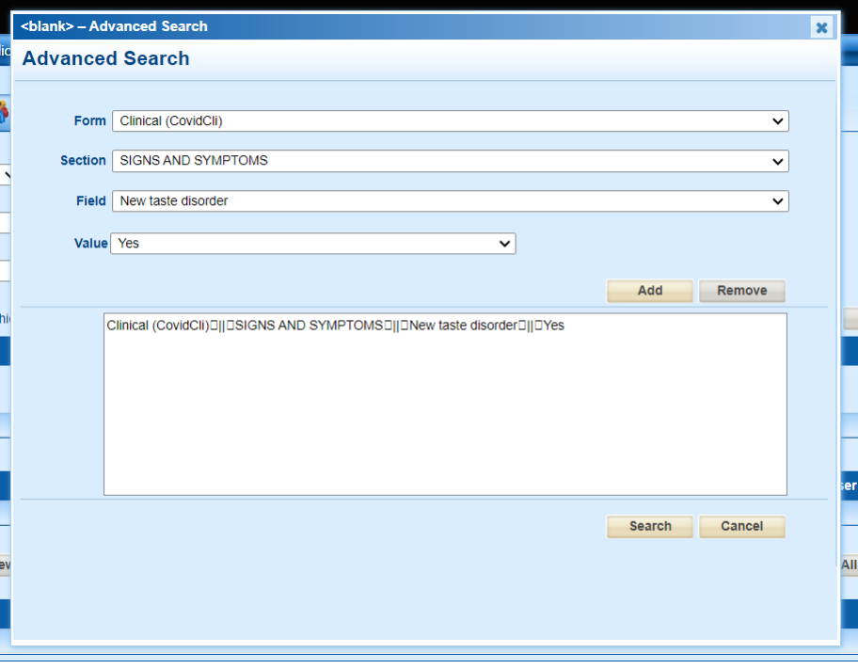
Task: Click the Field label
Action: tap(91, 201)
